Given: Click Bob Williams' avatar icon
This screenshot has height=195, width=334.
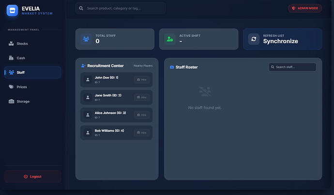Looking at the screenshot, I should (x=88, y=133).
